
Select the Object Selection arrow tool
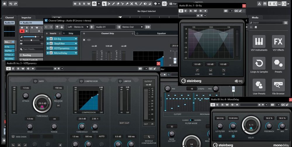[x=104, y=4]
